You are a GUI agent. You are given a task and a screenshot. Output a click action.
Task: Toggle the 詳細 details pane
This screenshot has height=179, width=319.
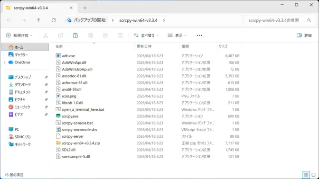click(304, 36)
